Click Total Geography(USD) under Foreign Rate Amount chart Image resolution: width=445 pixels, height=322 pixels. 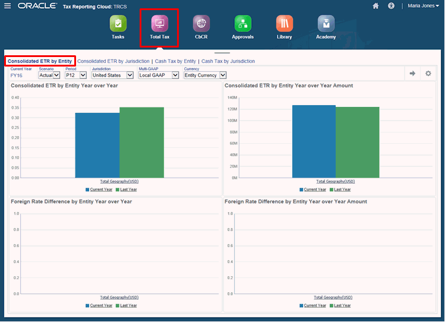[333, 297]
